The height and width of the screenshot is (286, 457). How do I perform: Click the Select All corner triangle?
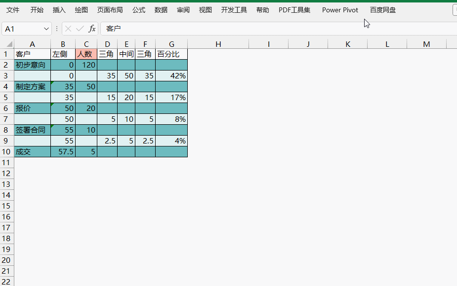pos(9,44)
